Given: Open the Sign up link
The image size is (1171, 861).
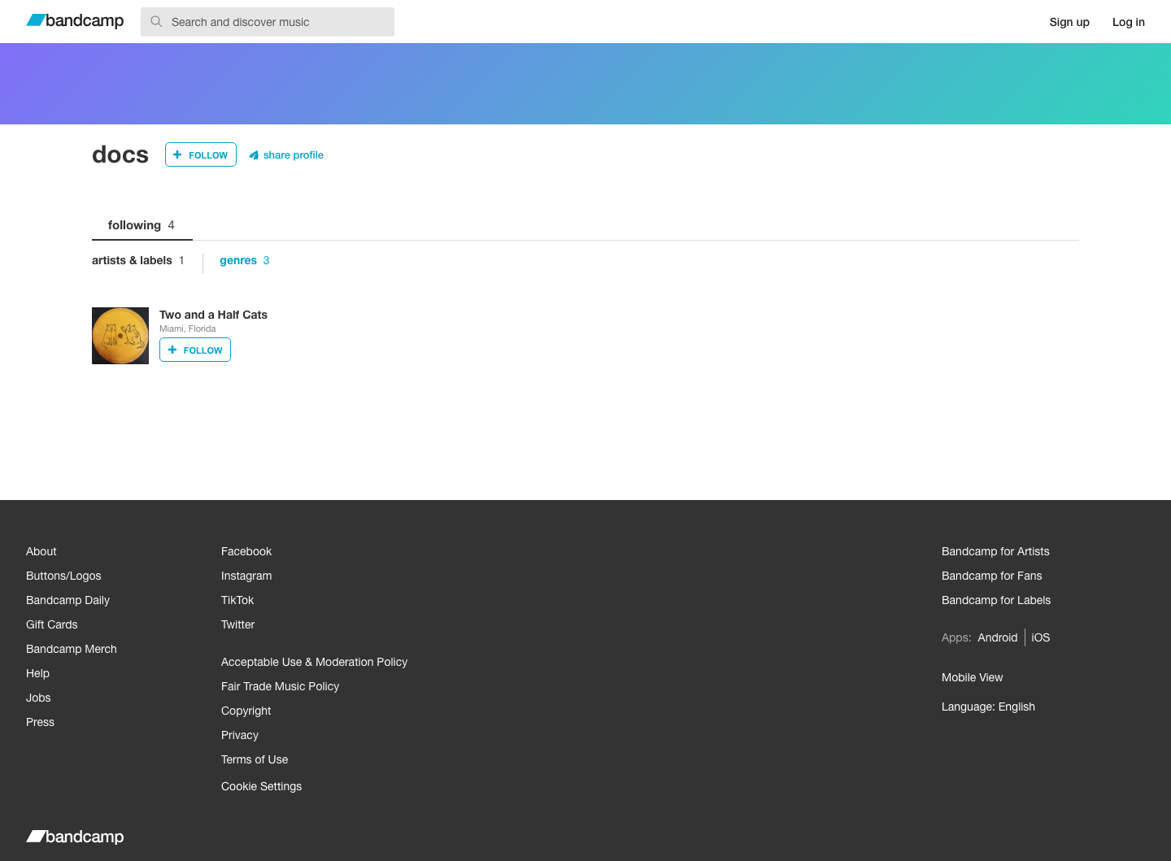Looking at the screenshot, I should tap(1069, 22).
